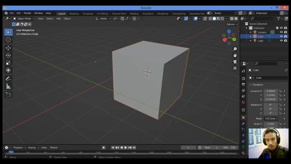The image size is (291, 164).
Task: Select the Select Box tool
Action: tap(8, 32)
